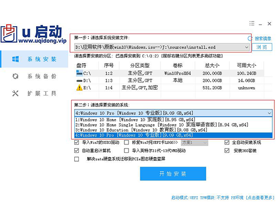Screen dimensions: 277x219
Task: Click the 浏览 browse button
Action: click(262, 47)
